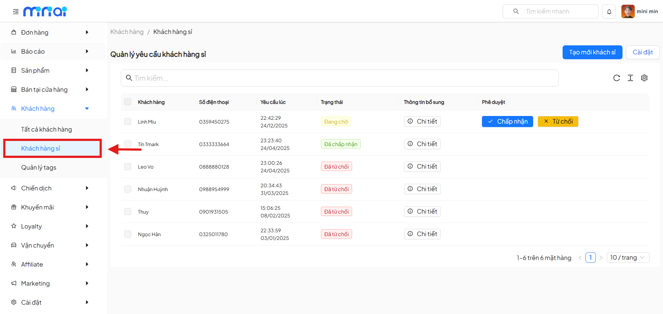Open Tất cả khách hàng submenu item
This screenshot has width=663, height=314.
tap(46, 129)
